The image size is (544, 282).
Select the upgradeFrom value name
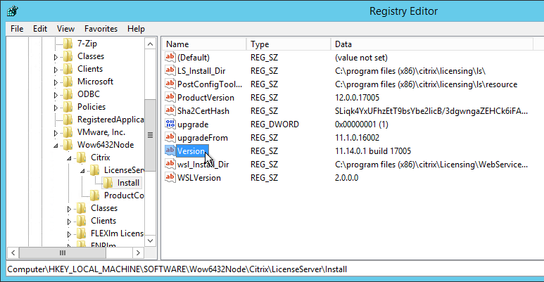203,138
